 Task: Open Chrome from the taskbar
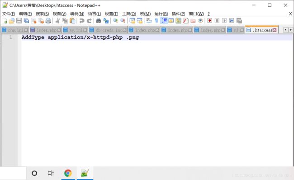click(68, 173)
